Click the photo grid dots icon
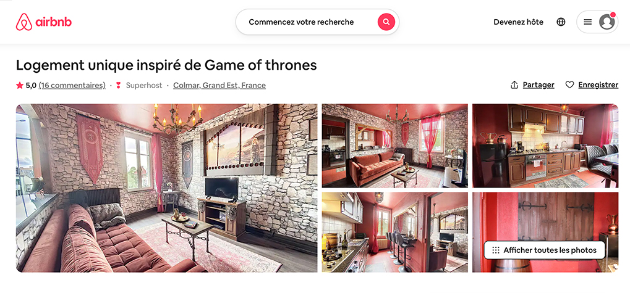Viewport: 630px width, 293px height. click(x=496, y=250)
